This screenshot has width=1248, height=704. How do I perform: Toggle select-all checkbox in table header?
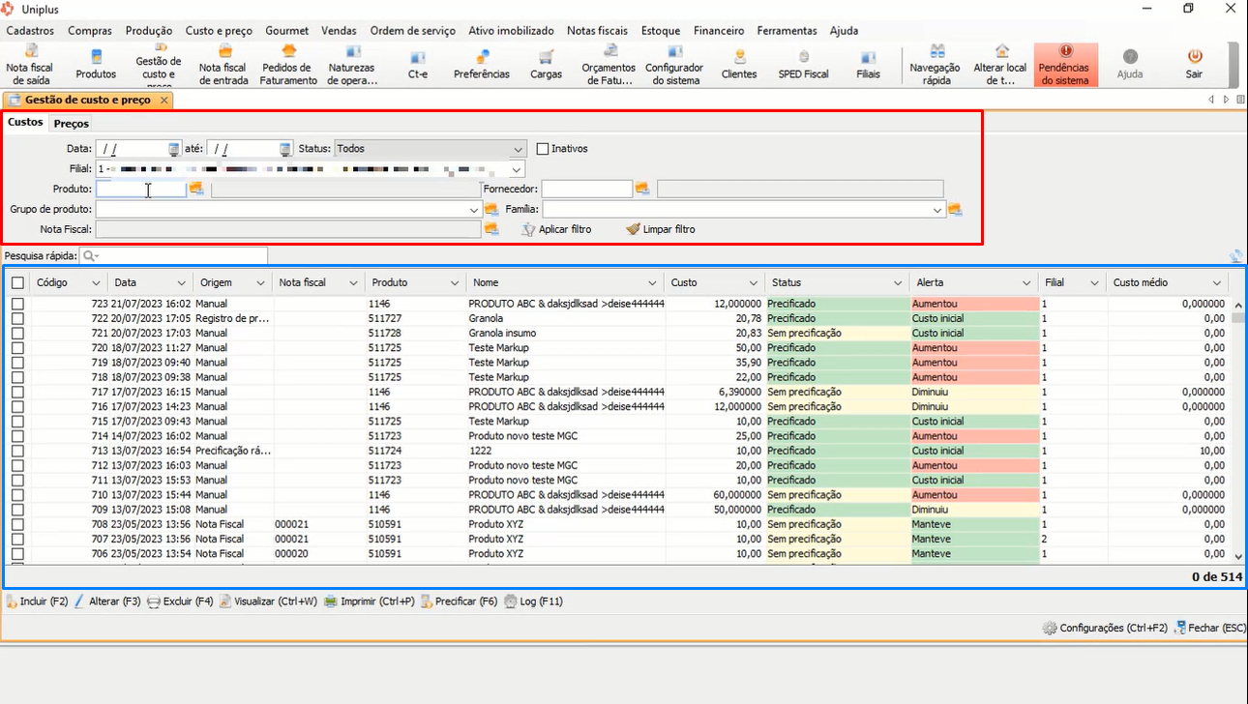point(17,283)
